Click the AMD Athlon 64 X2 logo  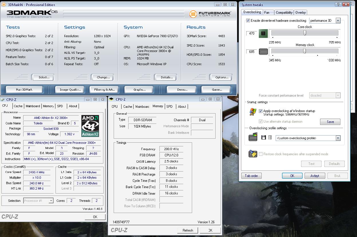(90, 126)
